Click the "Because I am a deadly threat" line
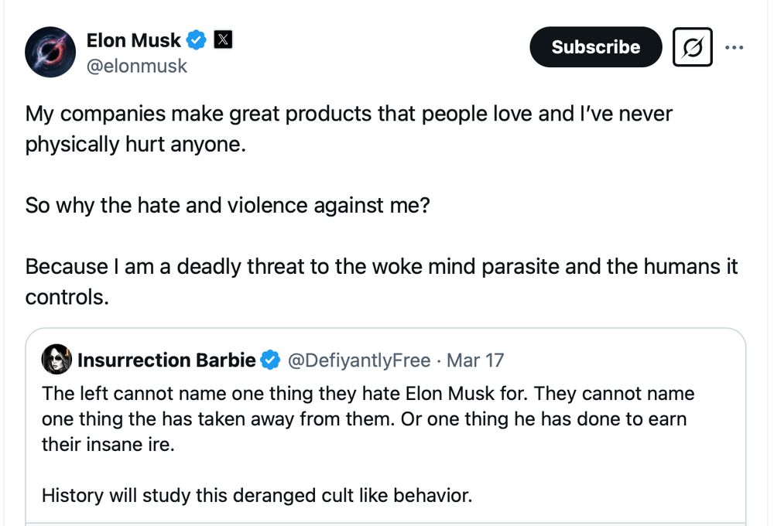Image resolution: width=774 pixels, height=526 pixels. coord(381,267)
